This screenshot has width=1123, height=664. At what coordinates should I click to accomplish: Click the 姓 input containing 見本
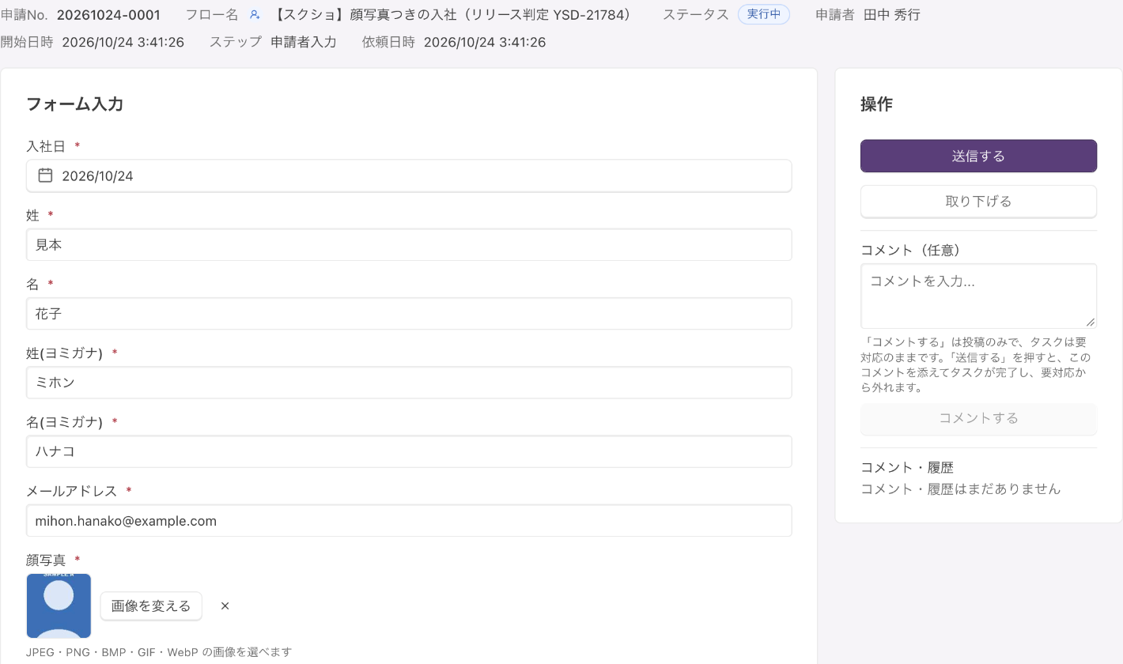(x=409, y=245)
